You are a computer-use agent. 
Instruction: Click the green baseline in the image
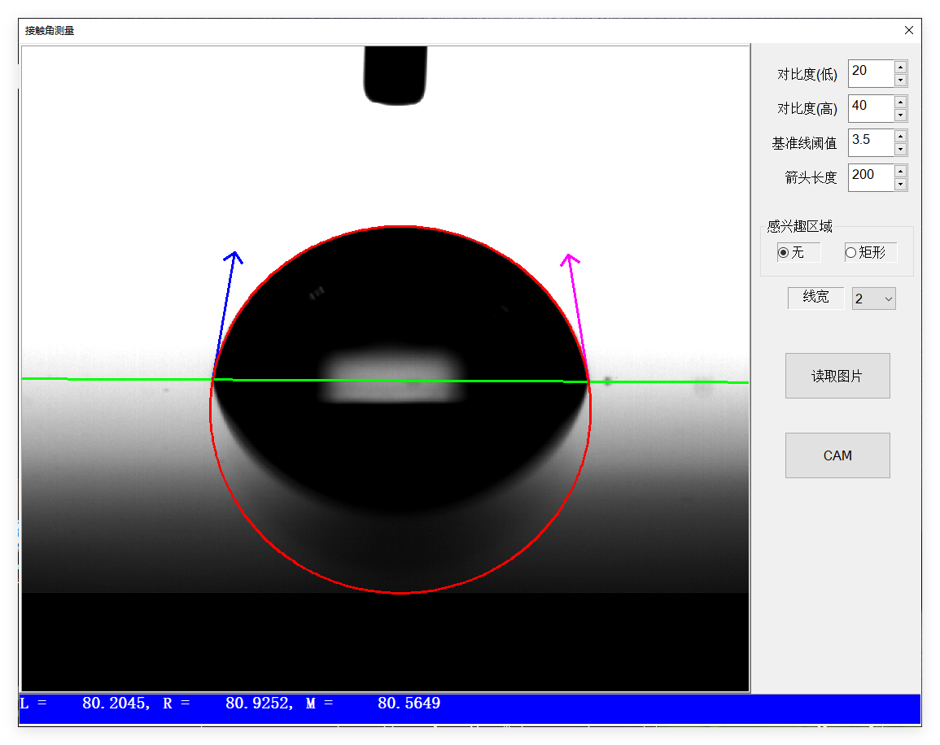122,378
